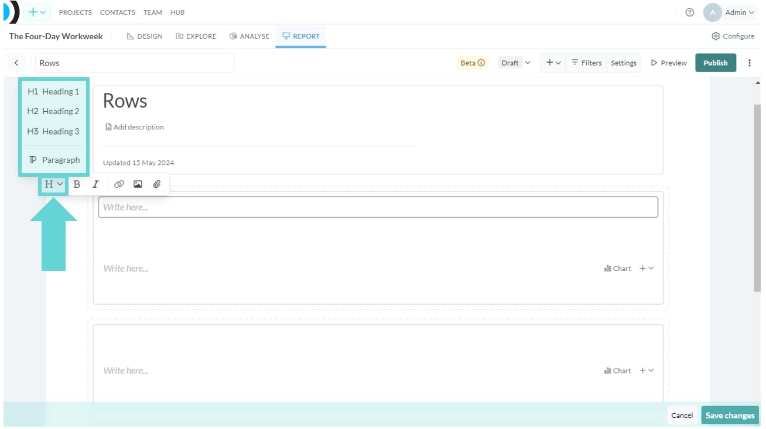This screenshot has height=429, width=766.
Task: Add a Chart to the second row
Action: click(618, 370)
